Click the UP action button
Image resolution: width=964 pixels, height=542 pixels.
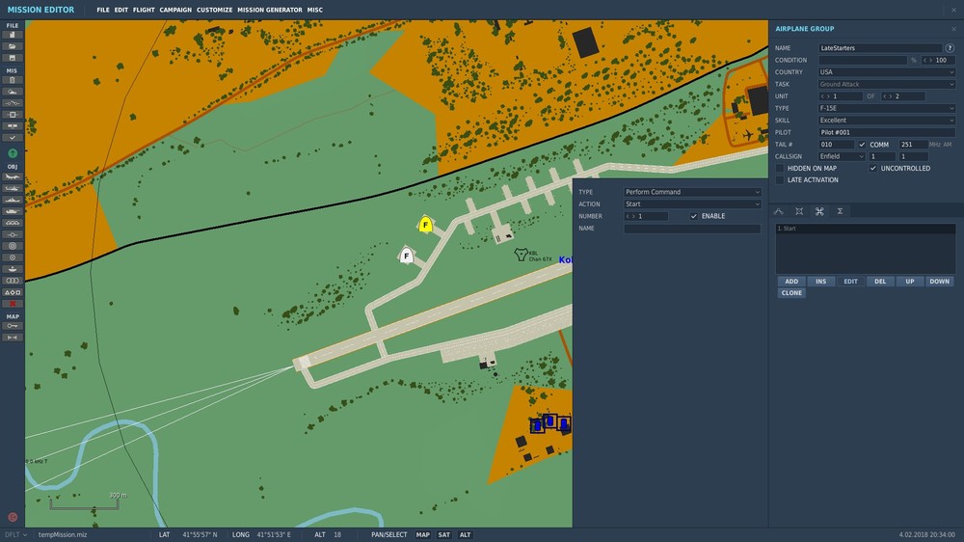click(909, 282)
